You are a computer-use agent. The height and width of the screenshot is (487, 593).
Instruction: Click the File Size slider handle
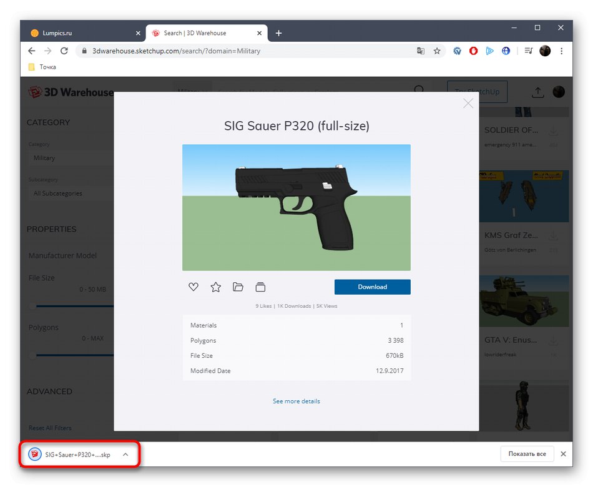(33, 306)
